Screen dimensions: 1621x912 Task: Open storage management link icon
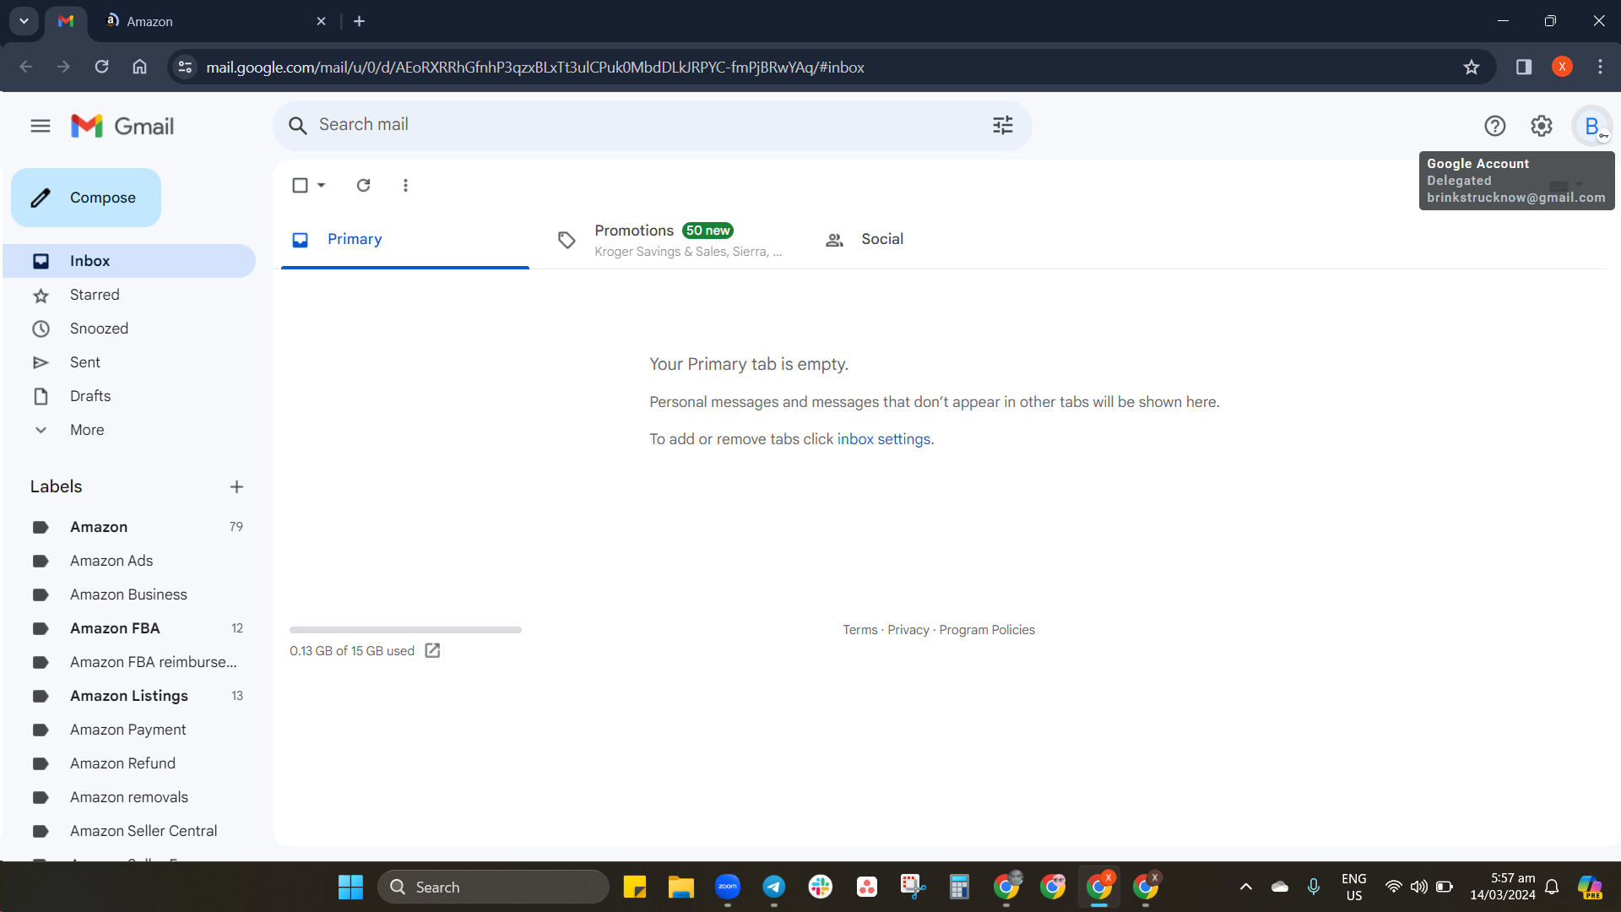click(x=432, y=650)
